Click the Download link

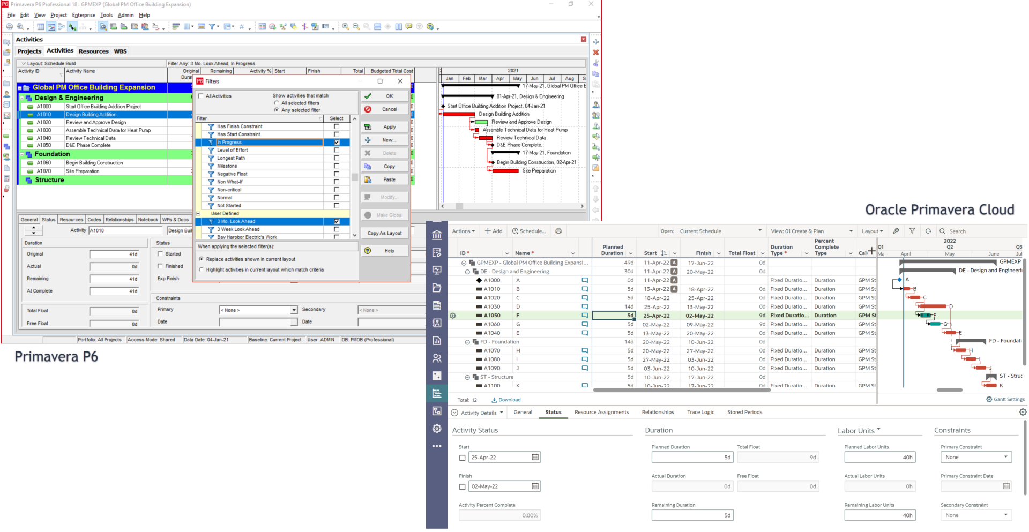[x=506, y=400]
